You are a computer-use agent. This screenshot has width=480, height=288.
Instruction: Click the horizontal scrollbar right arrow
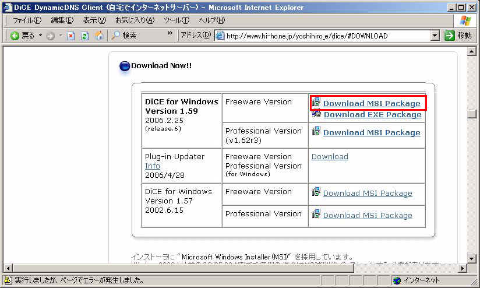pos(463,268)
